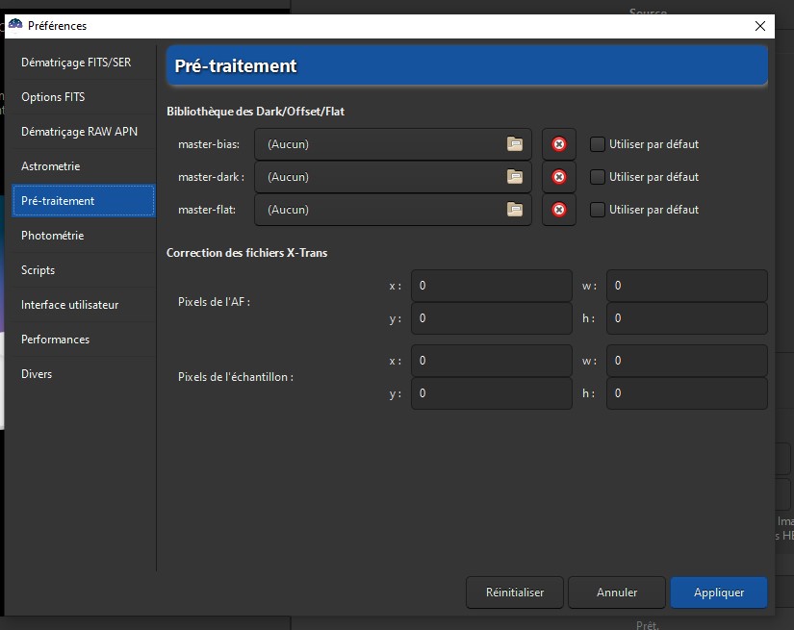Open folder browser for master-dark
Screen dimensions: 794x630
[515, 177]
